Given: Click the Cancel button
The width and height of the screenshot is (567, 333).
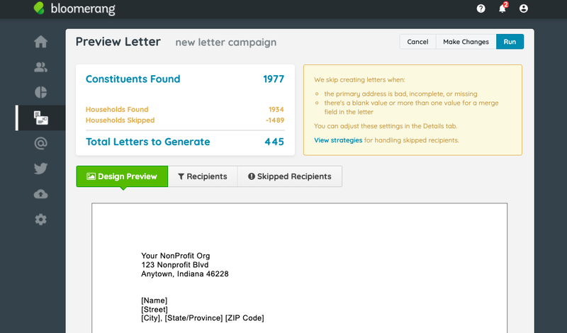Looking at the screenshot, I should coord(417,42).
